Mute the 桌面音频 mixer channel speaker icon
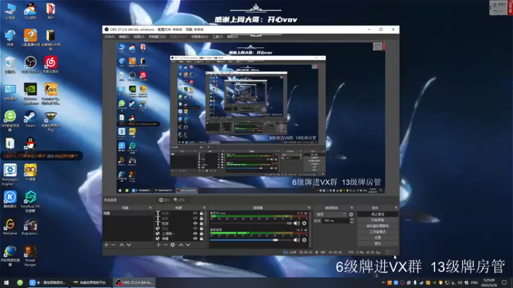This screenshot has width=513, height=288. pos(296,240)
